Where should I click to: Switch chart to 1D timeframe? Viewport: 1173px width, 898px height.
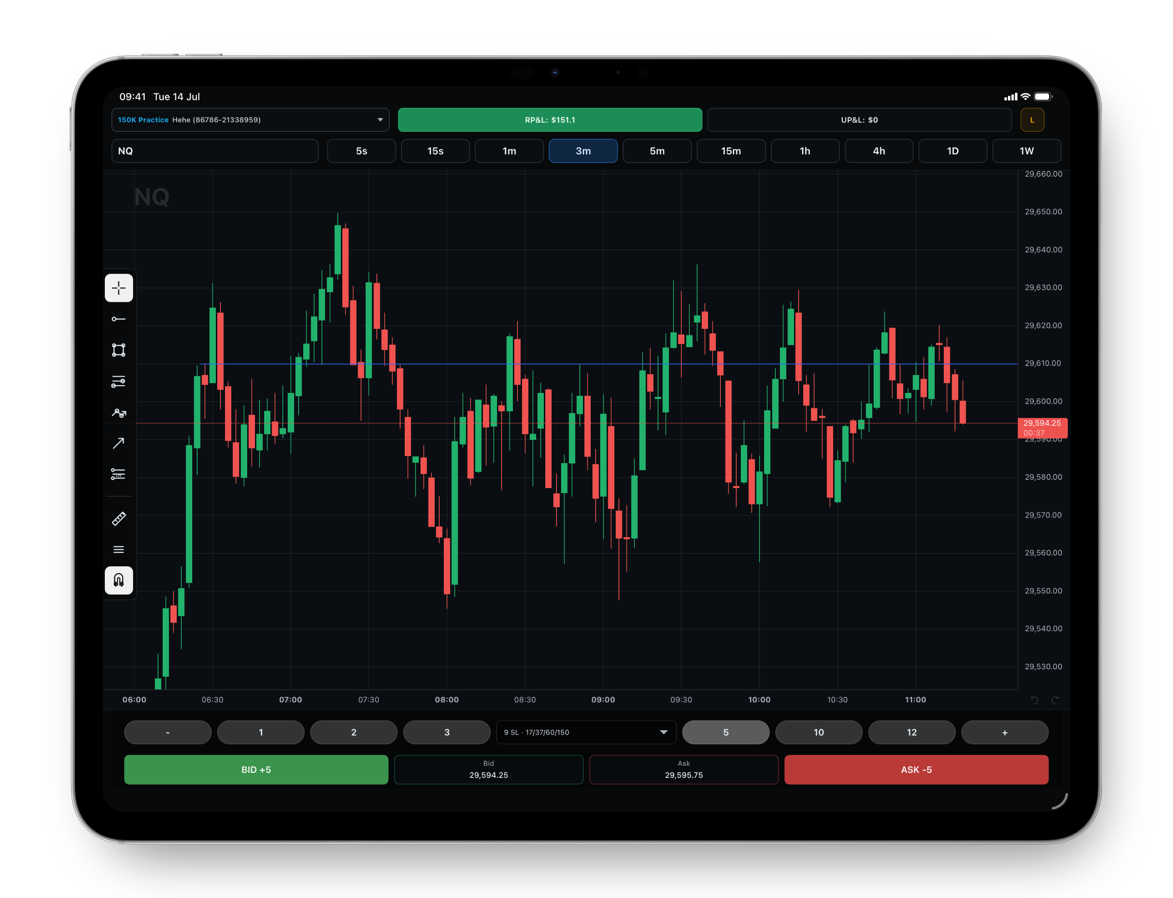point(953,151)
